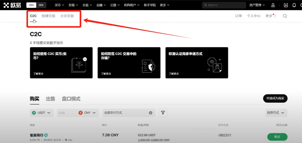Open the 欧易认证商家申请方式 card
302x143 pixels.
(x=197, y=63)
